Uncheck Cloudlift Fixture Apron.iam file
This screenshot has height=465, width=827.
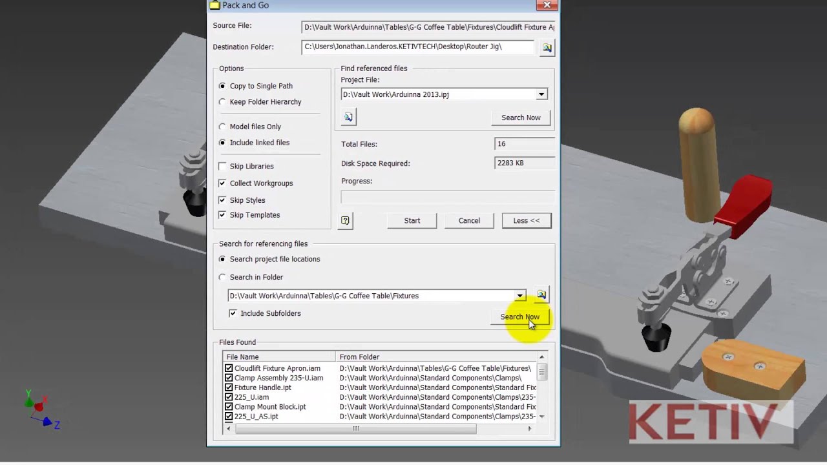229,368
